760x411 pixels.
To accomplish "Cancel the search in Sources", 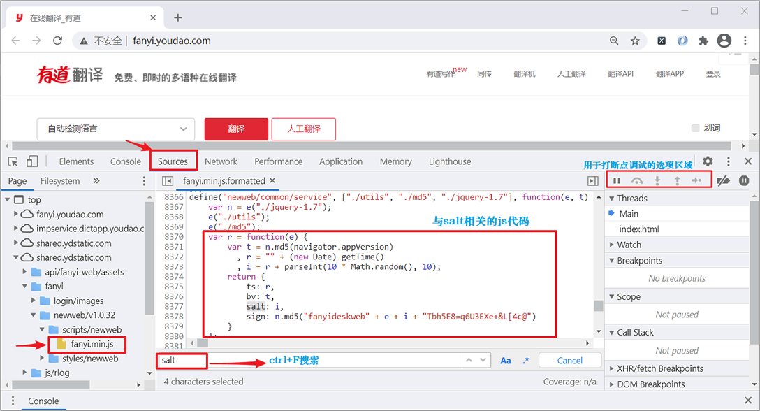I will point(570,361).
